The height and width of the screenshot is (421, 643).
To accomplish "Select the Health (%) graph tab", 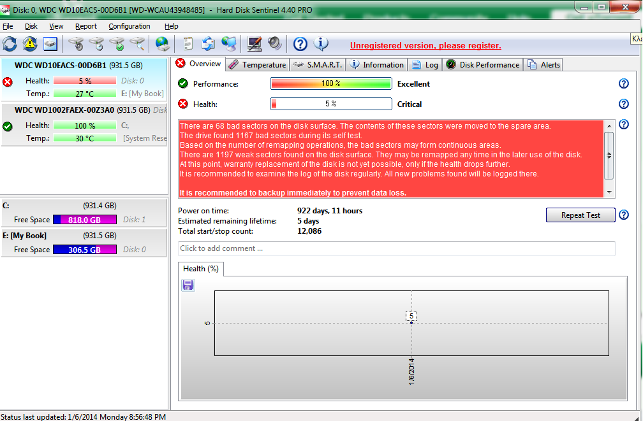I will click(x=200, y=269).
